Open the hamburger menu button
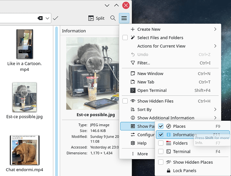Screen dimensions: 231x176 (124, 18)
